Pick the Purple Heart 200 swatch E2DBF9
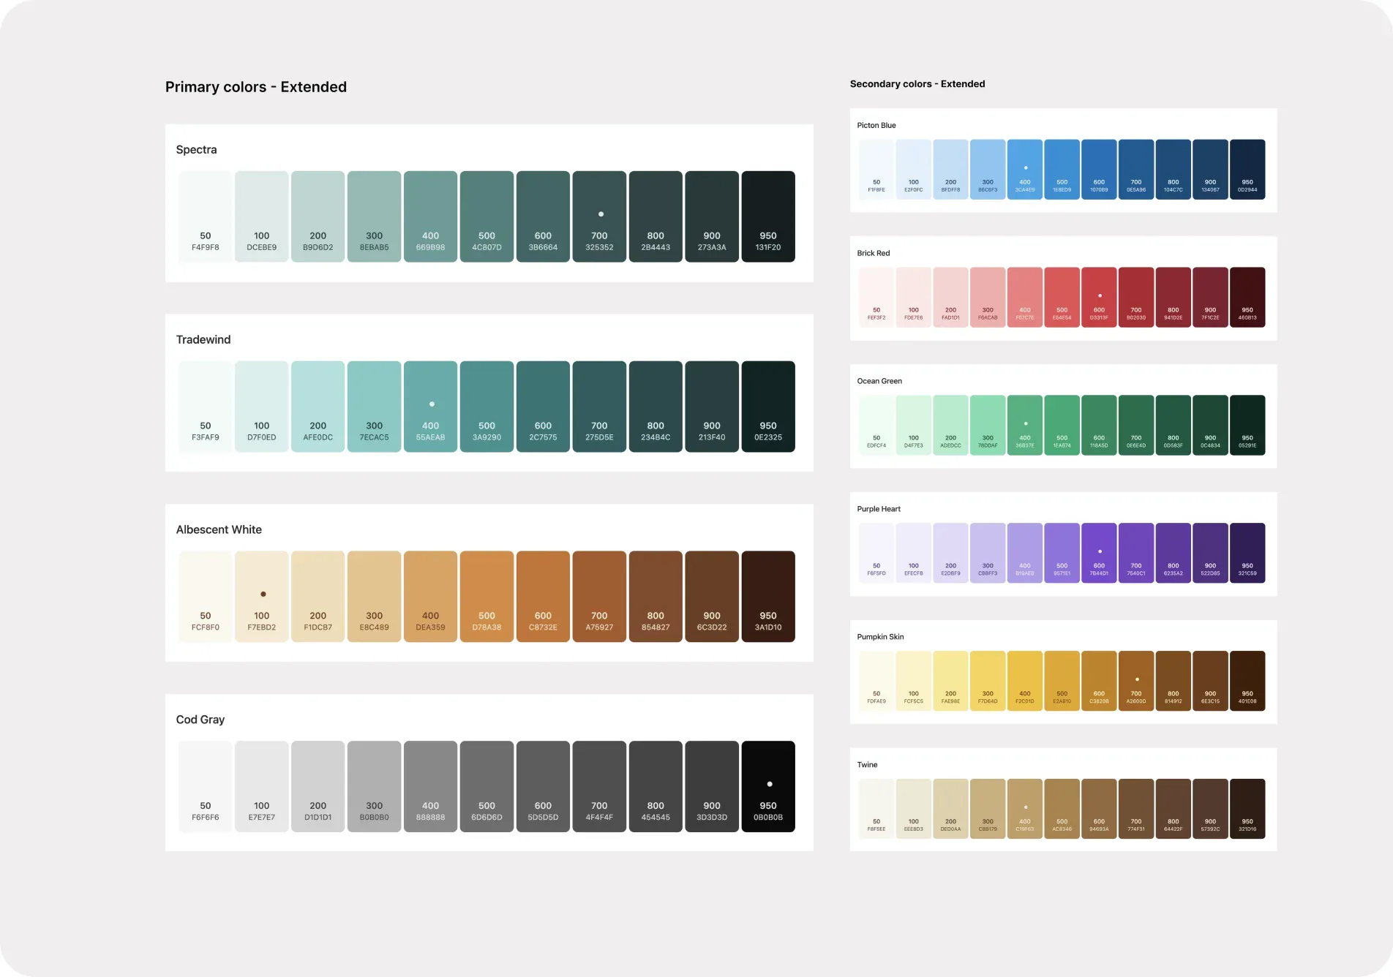 (950, 554)
